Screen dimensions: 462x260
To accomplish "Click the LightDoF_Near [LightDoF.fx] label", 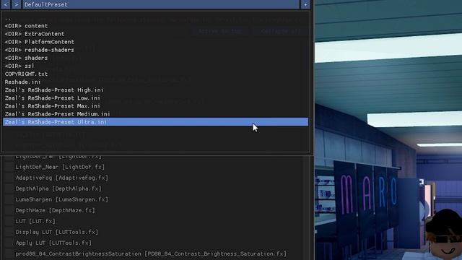I will click(60, 167).
